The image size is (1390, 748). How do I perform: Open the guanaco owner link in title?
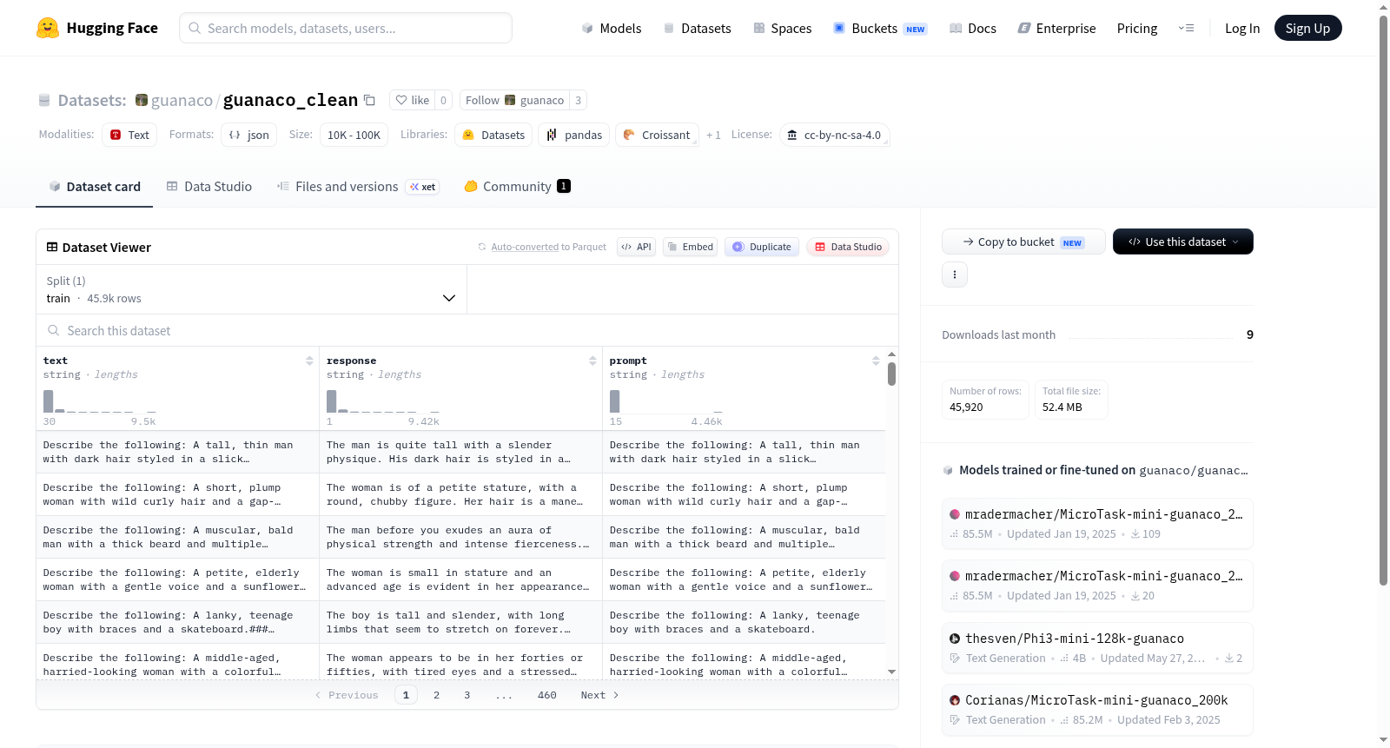coord(182,100)
